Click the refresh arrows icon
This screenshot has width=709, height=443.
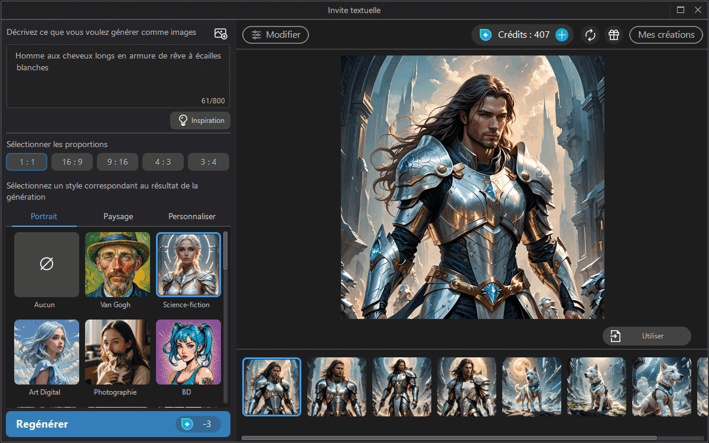pos(590,35)
